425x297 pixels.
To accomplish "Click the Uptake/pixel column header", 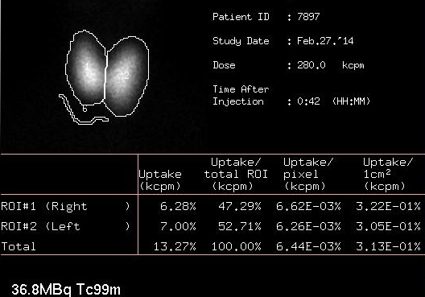I will [x=308, y=174].
